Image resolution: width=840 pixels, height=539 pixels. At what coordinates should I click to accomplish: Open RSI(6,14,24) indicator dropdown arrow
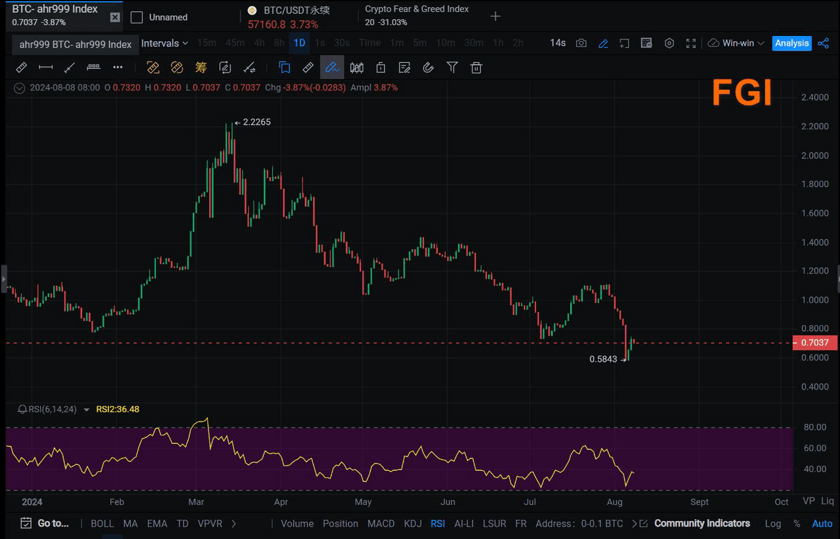point(86,410)
